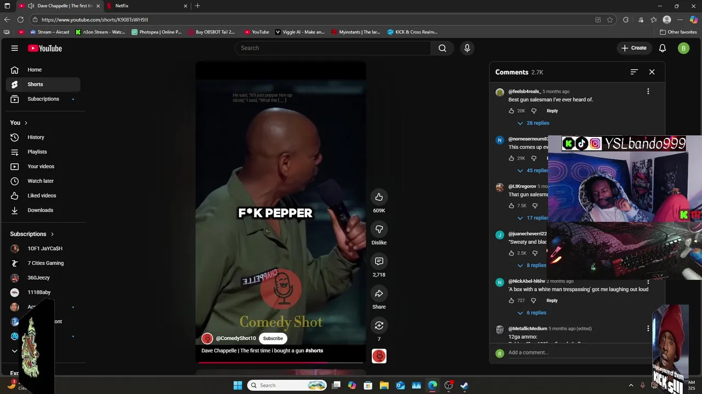Subscribe to ComedyShot10

click(x=273, y=338)
